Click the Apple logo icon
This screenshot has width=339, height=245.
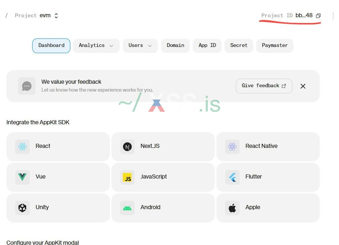click(x=232, y=207)
